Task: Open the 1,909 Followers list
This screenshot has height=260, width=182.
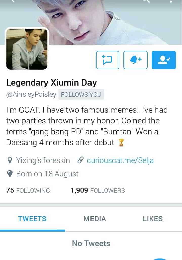Action: 98,190
